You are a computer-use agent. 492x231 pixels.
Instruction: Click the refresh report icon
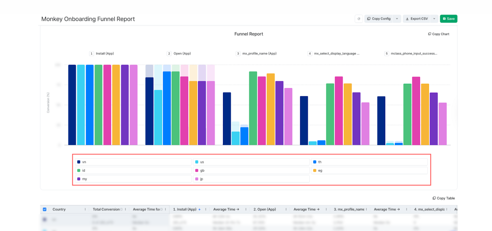pos(359,19)
